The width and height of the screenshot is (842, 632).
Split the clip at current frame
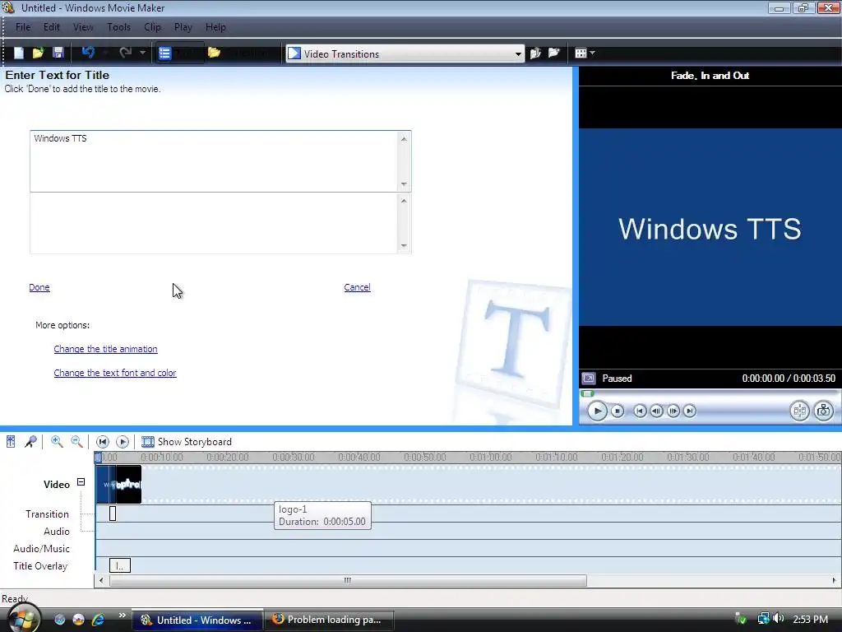click(799, 411)
